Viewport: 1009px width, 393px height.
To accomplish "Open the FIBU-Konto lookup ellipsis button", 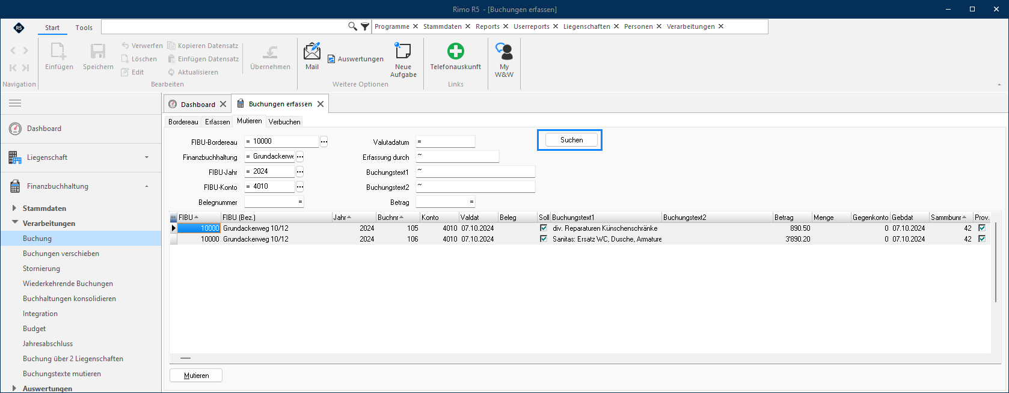I will pos(299,187).
